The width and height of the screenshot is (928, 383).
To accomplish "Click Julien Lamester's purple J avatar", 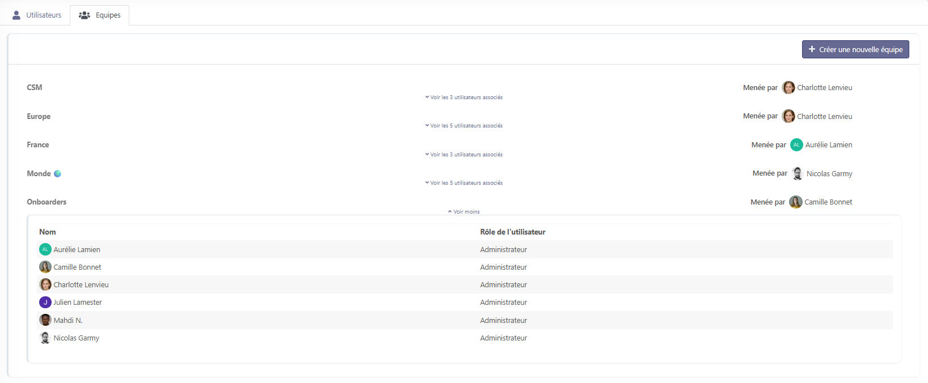I will [x=45, y=303].
